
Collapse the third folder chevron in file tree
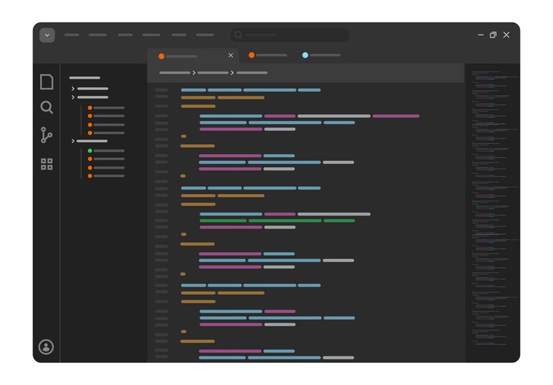(x=73, y=141)
